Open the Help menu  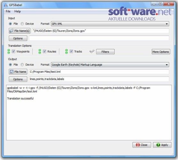tap(18, 11)
